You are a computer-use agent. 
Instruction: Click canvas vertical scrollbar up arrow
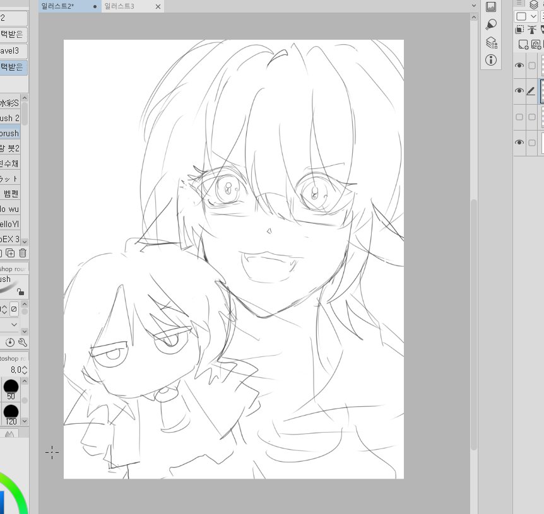[x=474, y=17]
